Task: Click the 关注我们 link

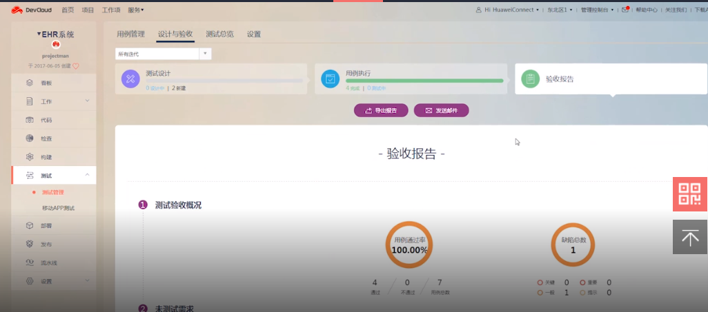Action: coord(676,10)
